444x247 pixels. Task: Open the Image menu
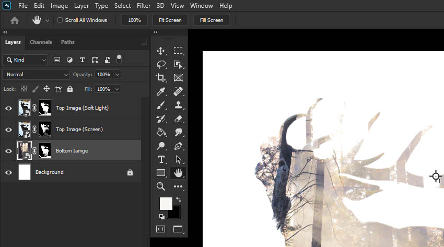pyautogui.click(x=59, y=6)
